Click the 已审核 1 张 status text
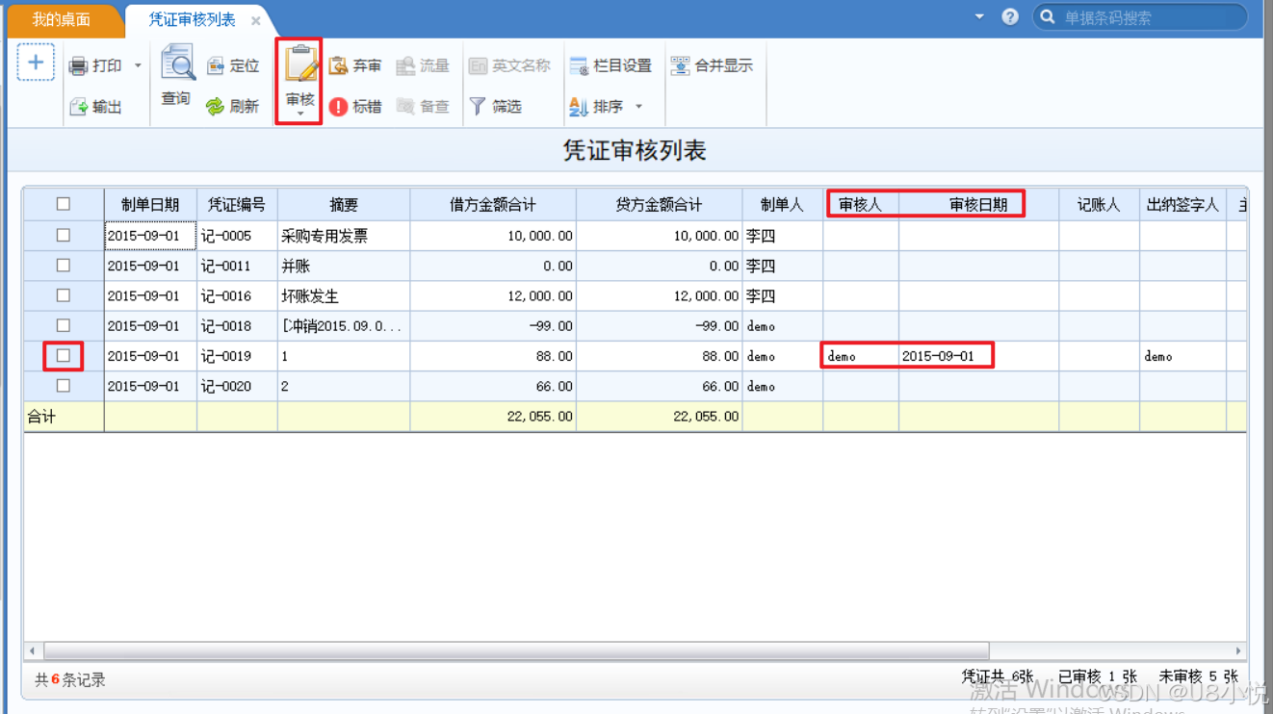Viewport: 1273px width, 714px height. [x=1098, y=676]
